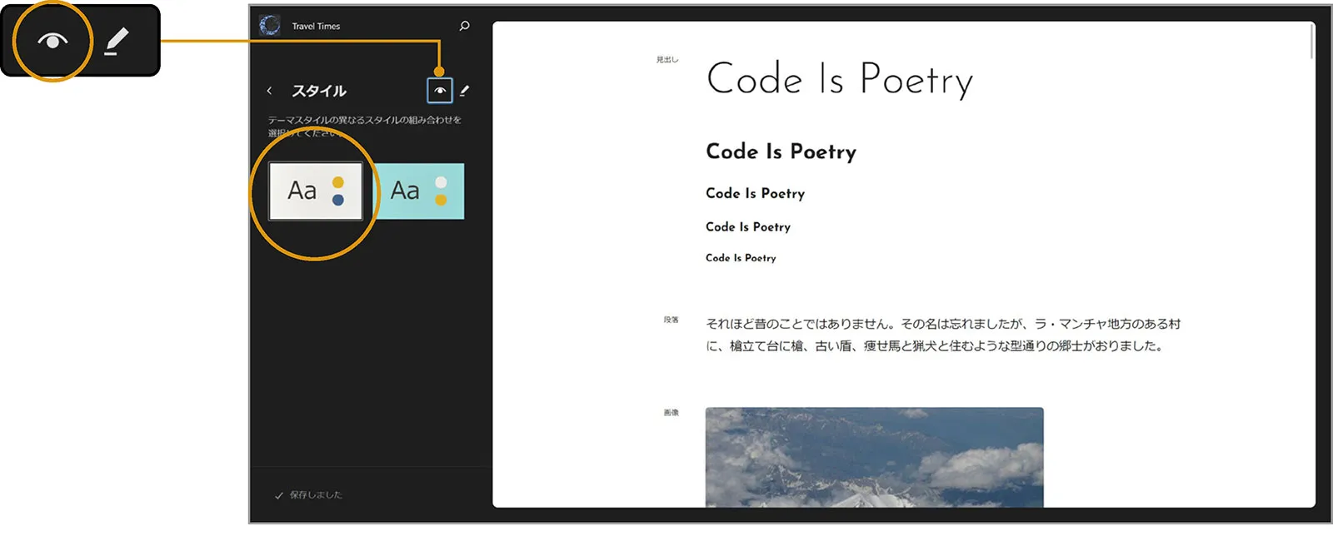This screenshot has height=551, width=1333.
Task: Open the site logo beside Travel Times
Action: tap(270, 26)
